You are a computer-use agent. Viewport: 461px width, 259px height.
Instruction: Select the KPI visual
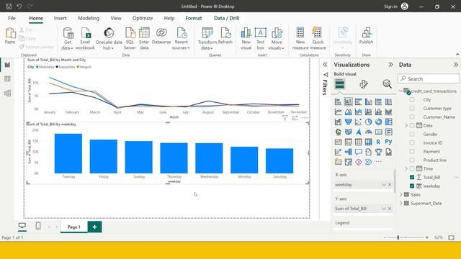click(338, 142)
